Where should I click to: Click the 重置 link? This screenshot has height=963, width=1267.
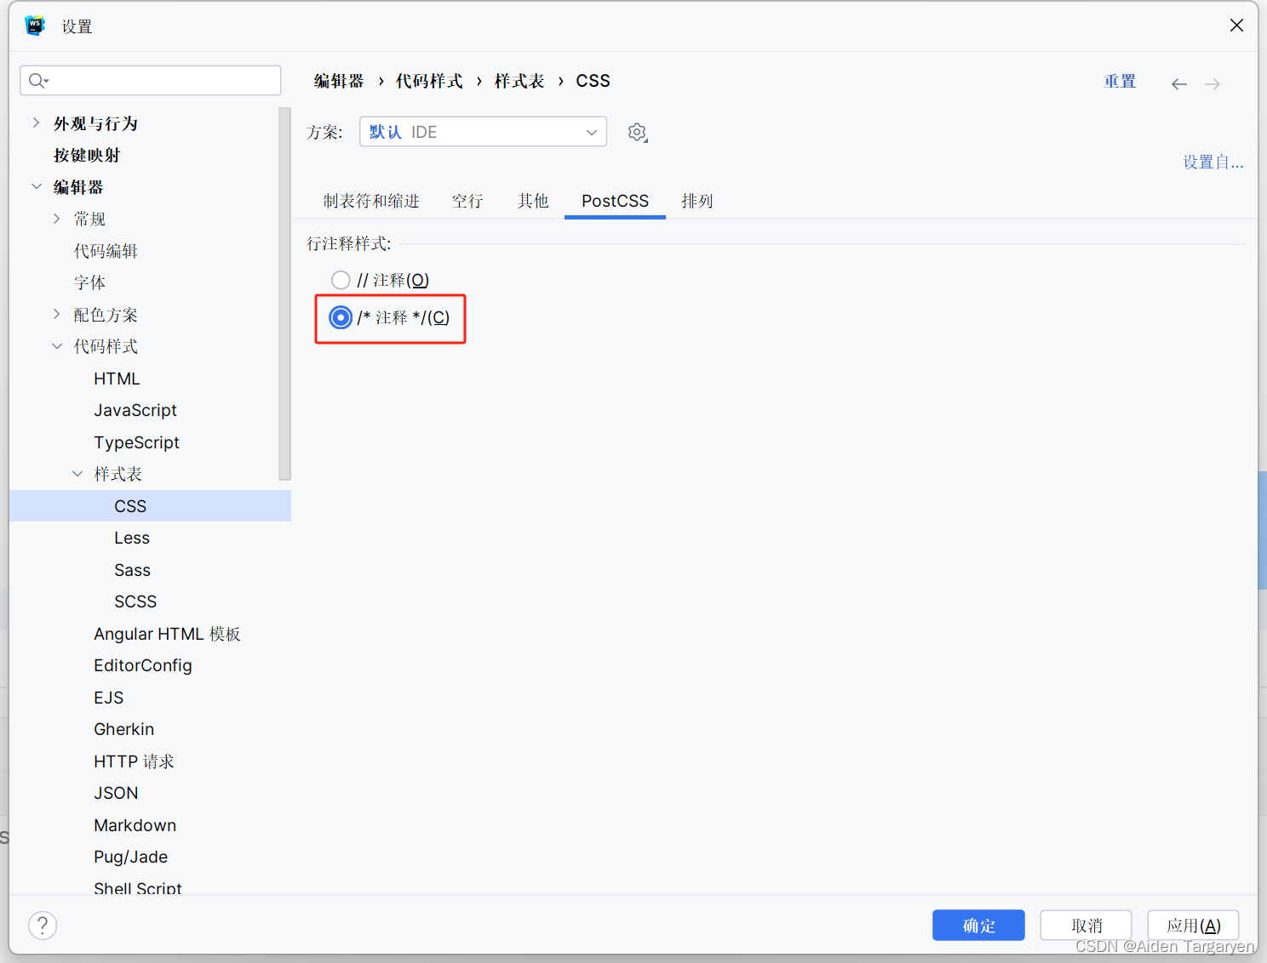pyautogui.click(x=1120, y=82)
